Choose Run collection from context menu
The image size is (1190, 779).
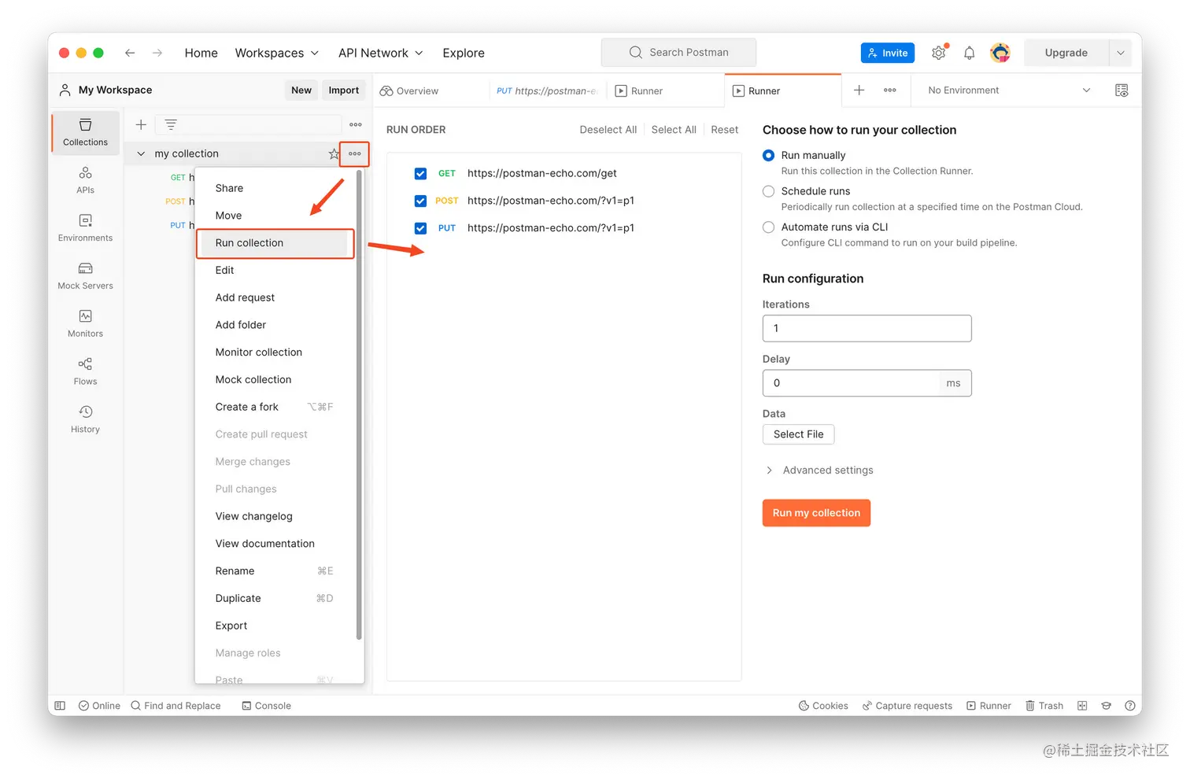click(275, 243)
